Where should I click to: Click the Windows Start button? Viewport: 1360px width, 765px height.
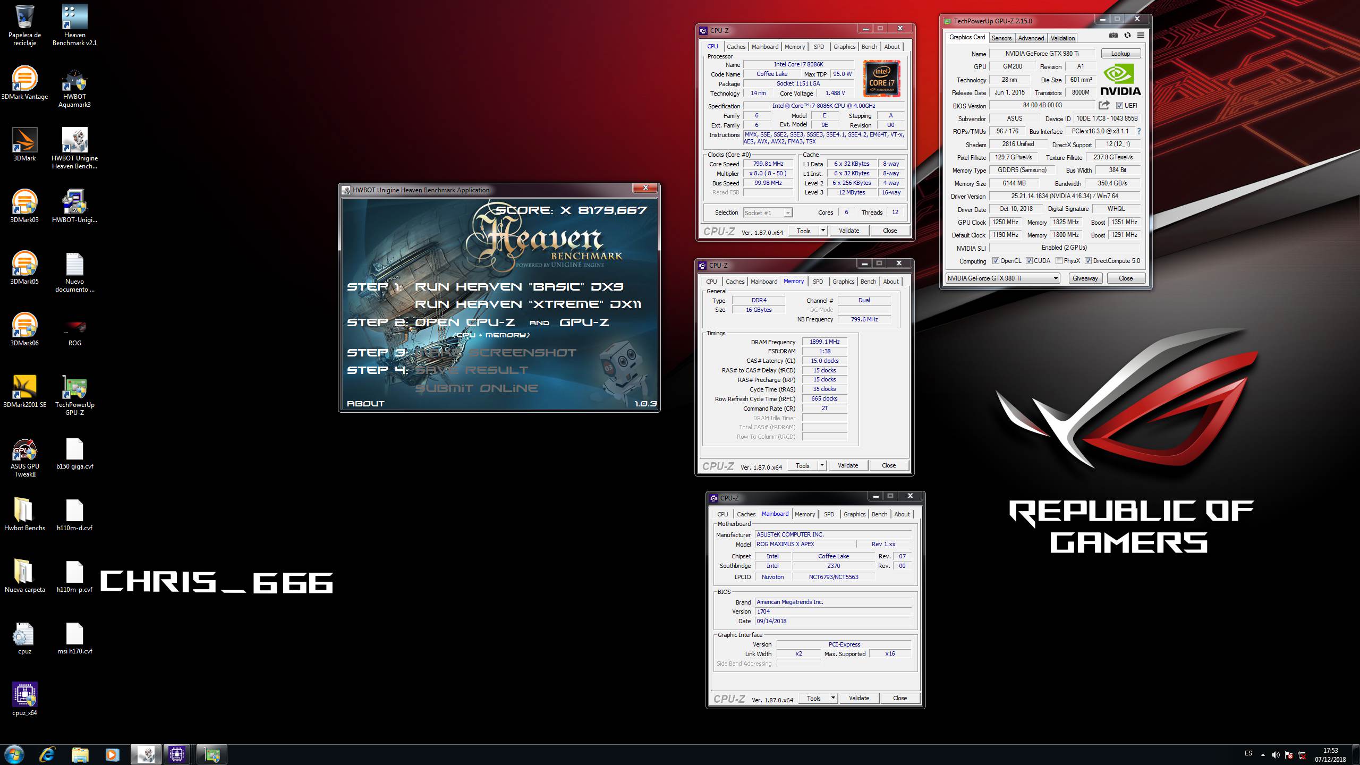point(14,754)
